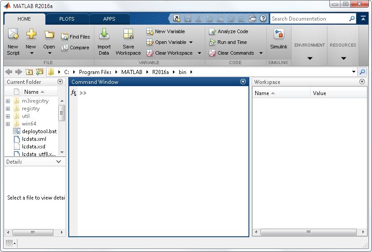372x252 pixels.
Task: Switch to the PLOTS tab
Action: [x=67, y=19]
